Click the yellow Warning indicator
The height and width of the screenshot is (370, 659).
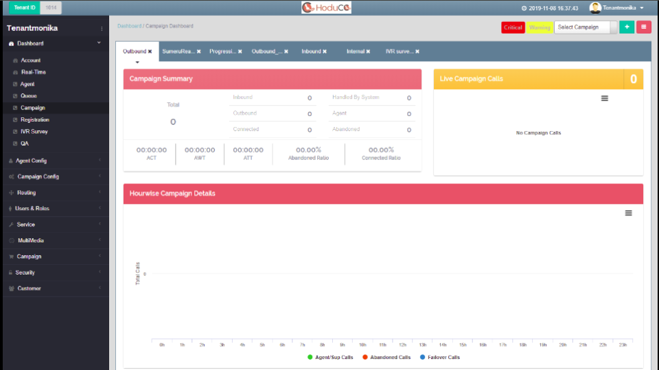coord(540,27)
